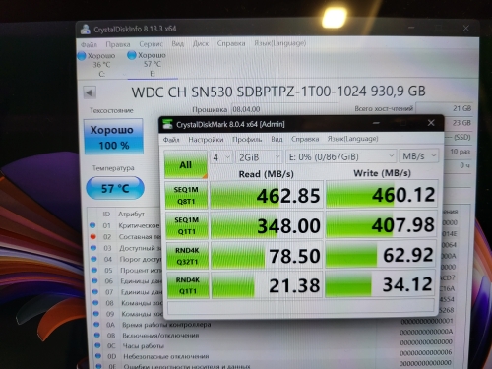The height and width of the screenshot is (369, 492).
Task: Run the RND4K Q1T1 test
Action: (188, 285)
